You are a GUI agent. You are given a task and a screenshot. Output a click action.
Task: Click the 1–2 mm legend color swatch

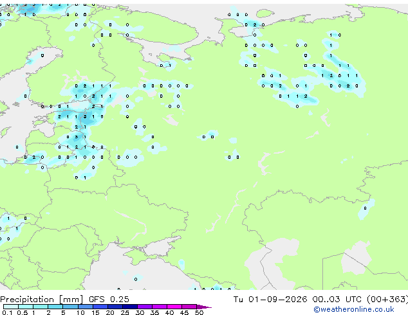pos(41,307)
